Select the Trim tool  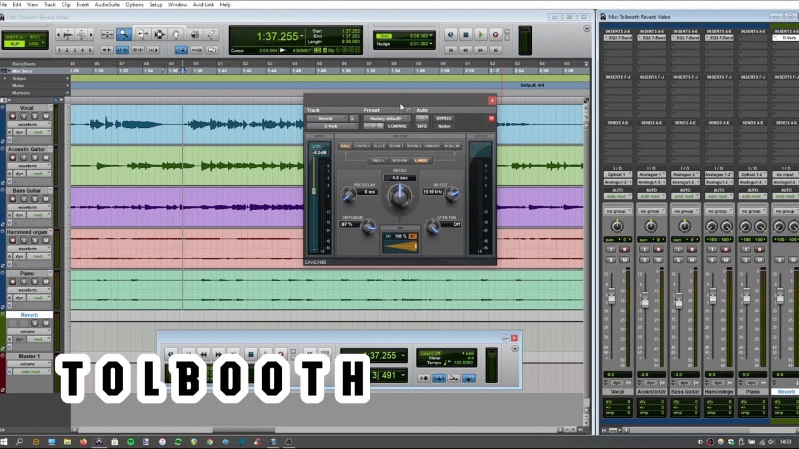tap(142, 34)
